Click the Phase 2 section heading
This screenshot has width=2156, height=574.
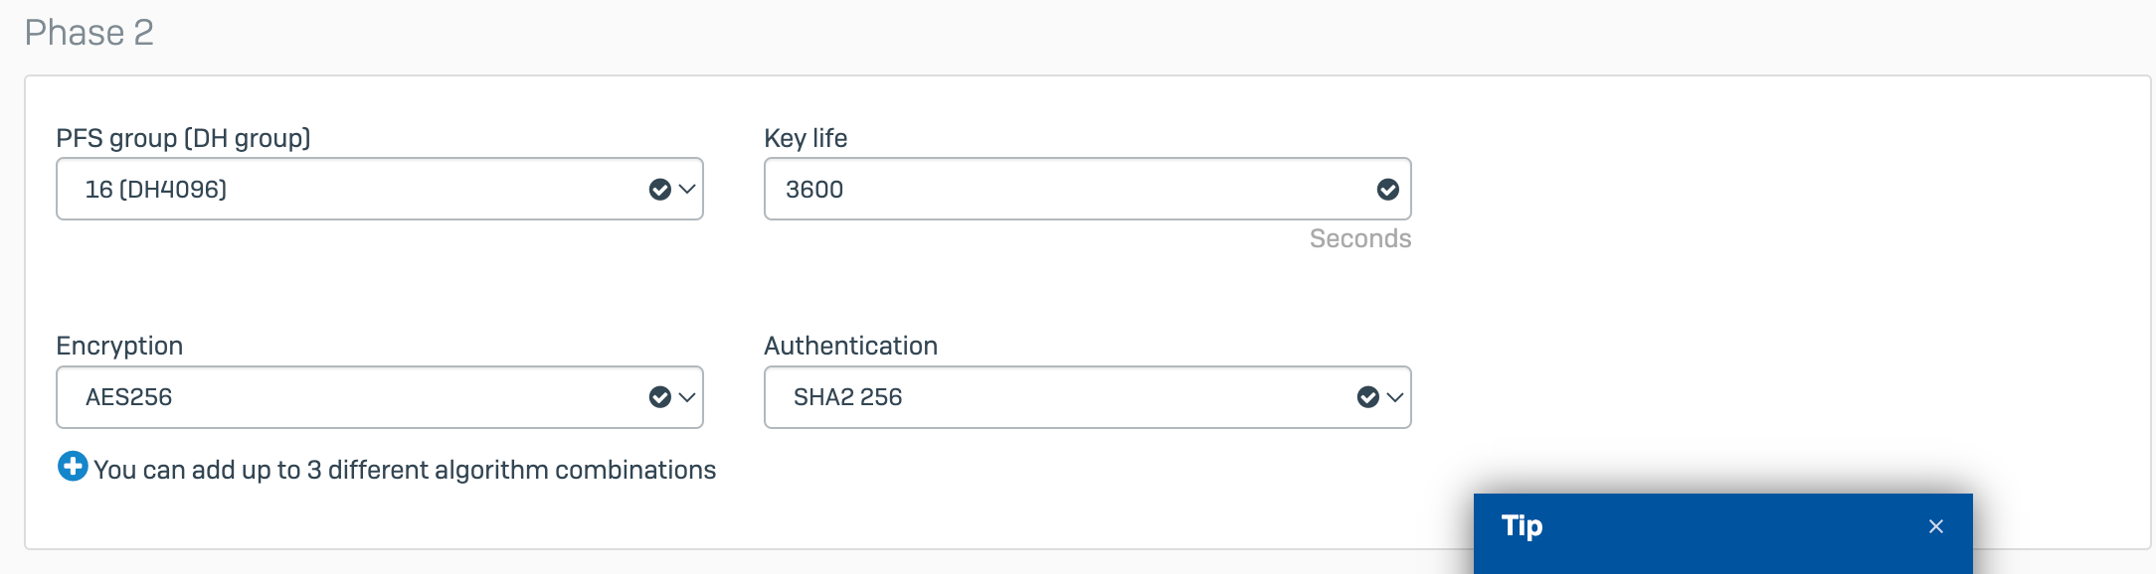coord(89,33)
